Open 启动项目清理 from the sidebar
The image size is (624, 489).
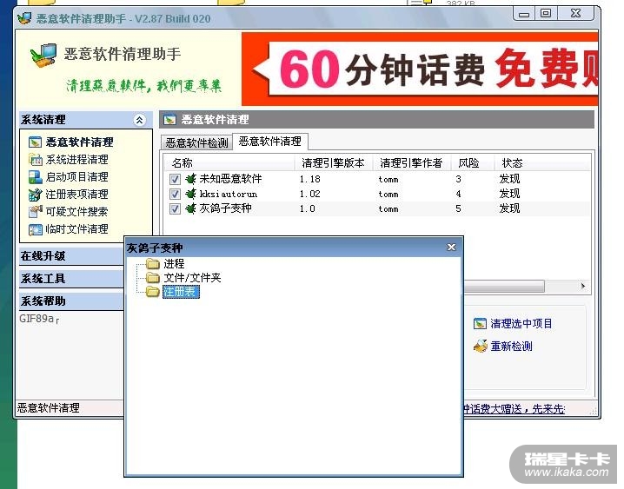pyautogui.click(x=76, y=177)
